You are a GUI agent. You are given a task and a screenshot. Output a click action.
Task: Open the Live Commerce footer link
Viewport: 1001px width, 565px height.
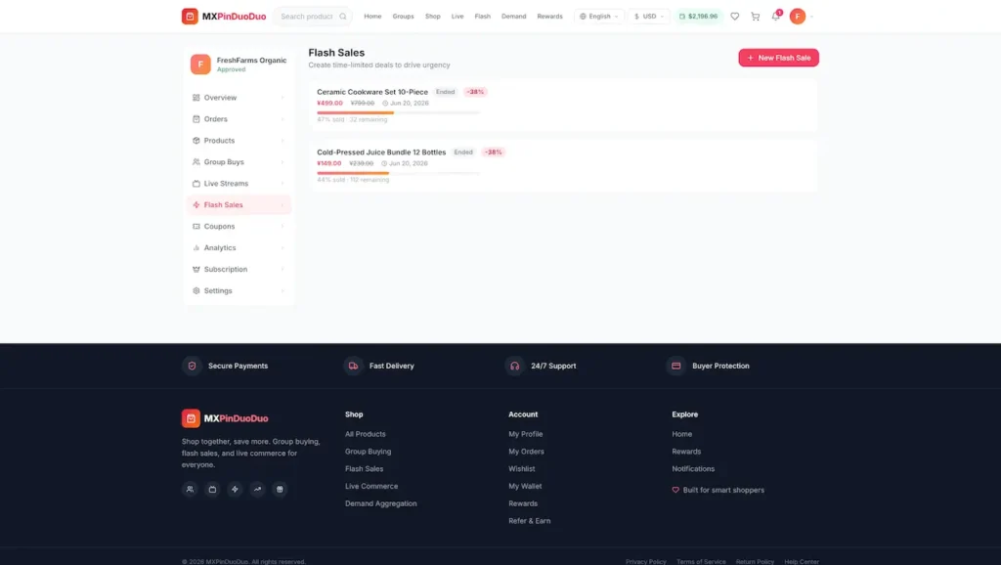pos(371,486)
